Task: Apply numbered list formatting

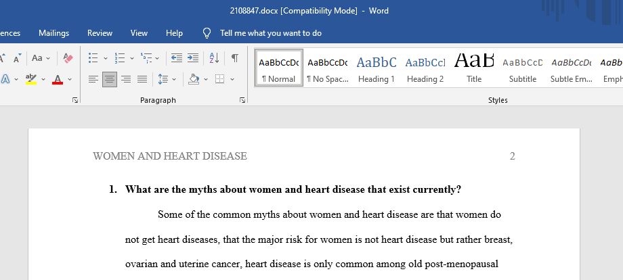Action: click(x=120, y=58)
